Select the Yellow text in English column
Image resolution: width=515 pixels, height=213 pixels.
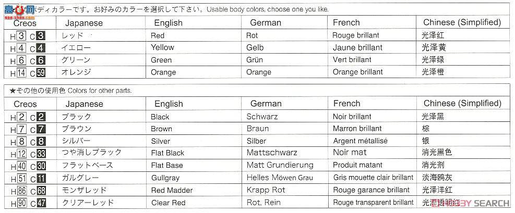[x=163, y=47]
